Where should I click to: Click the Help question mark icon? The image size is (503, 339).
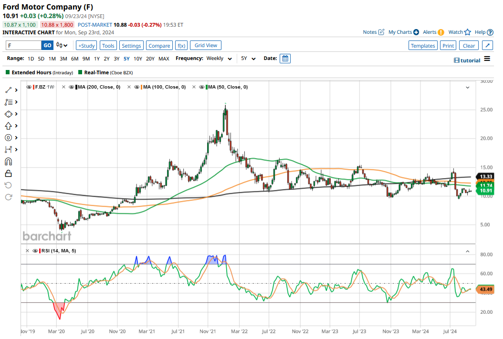point(490,32)
